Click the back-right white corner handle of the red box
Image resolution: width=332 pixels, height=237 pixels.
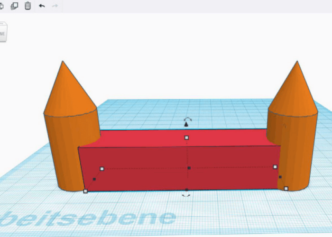pyautogui.click(x=275, y=167)
